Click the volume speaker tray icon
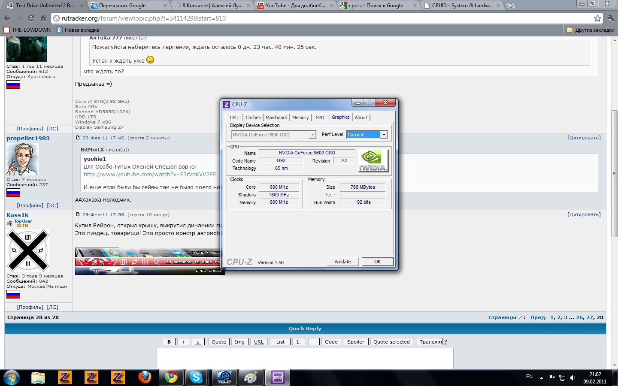Viewport: 618px width, 386px height. pyautogui.click(x=573, y=378)
